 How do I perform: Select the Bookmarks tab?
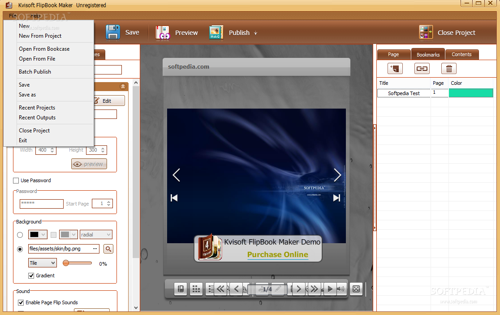coord(428,55)
